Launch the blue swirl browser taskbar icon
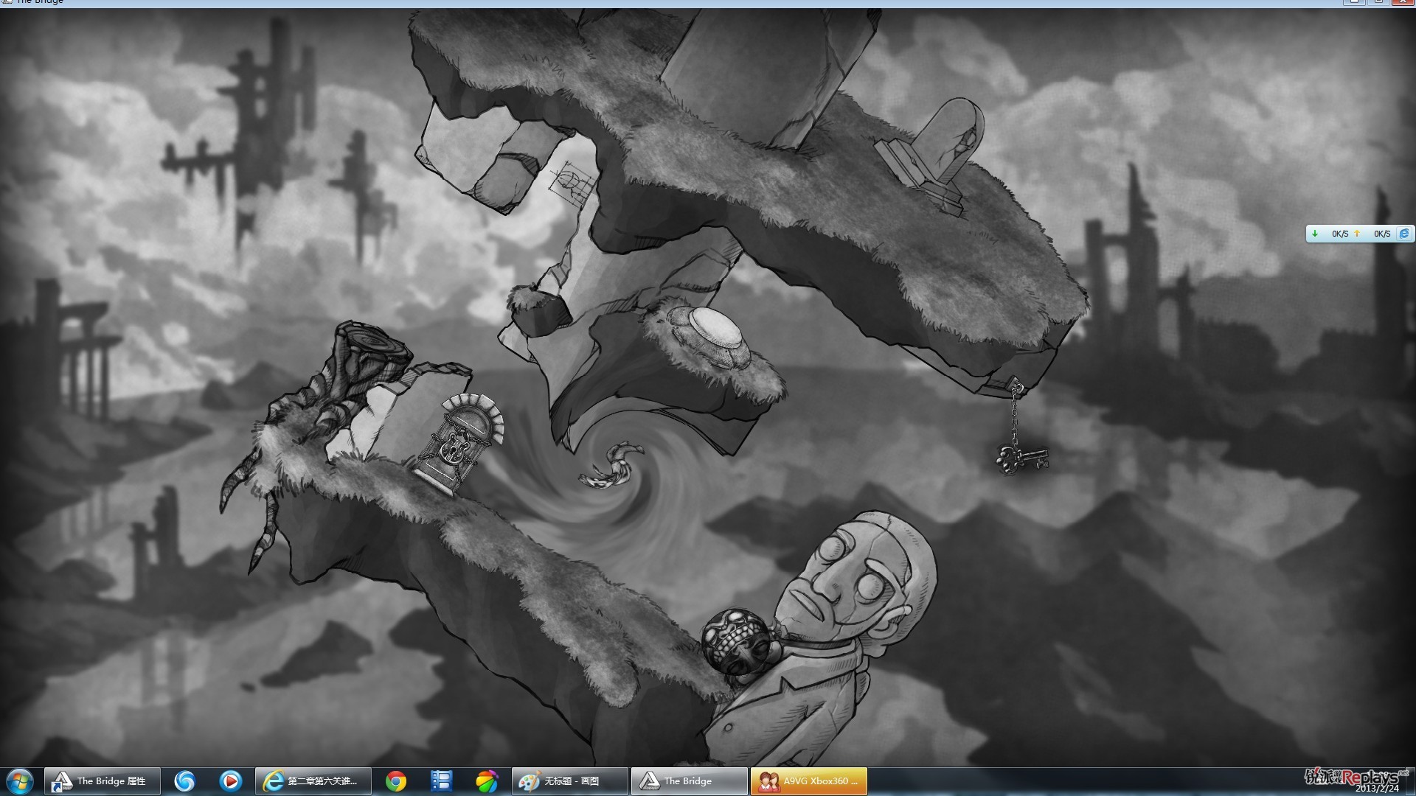1416x796 pixels. [184, 781]
